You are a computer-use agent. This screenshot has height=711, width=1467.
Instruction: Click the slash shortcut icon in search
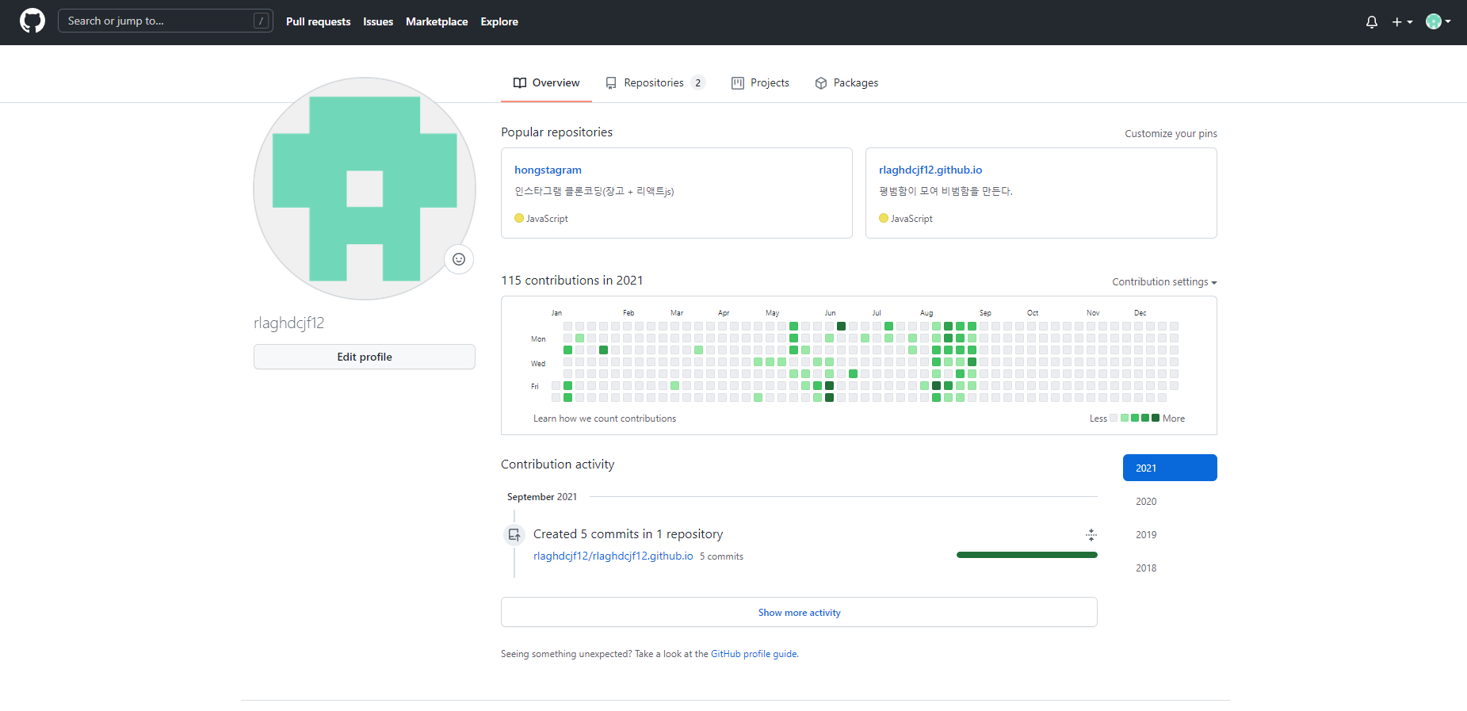pyautogui.click(x=261, y=21)
